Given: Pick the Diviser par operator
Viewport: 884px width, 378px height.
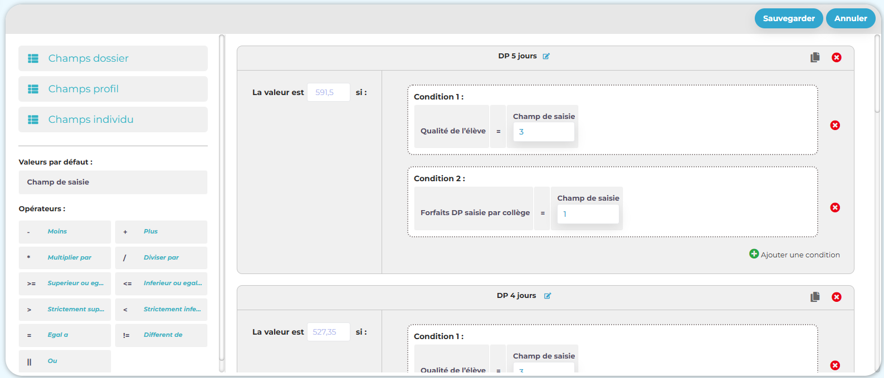Looking at the screenshot, I should pos(161,257).
